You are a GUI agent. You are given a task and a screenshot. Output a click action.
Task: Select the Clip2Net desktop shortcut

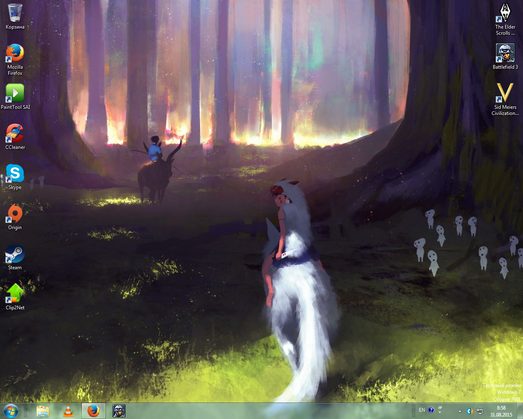(x=15, y=297)
